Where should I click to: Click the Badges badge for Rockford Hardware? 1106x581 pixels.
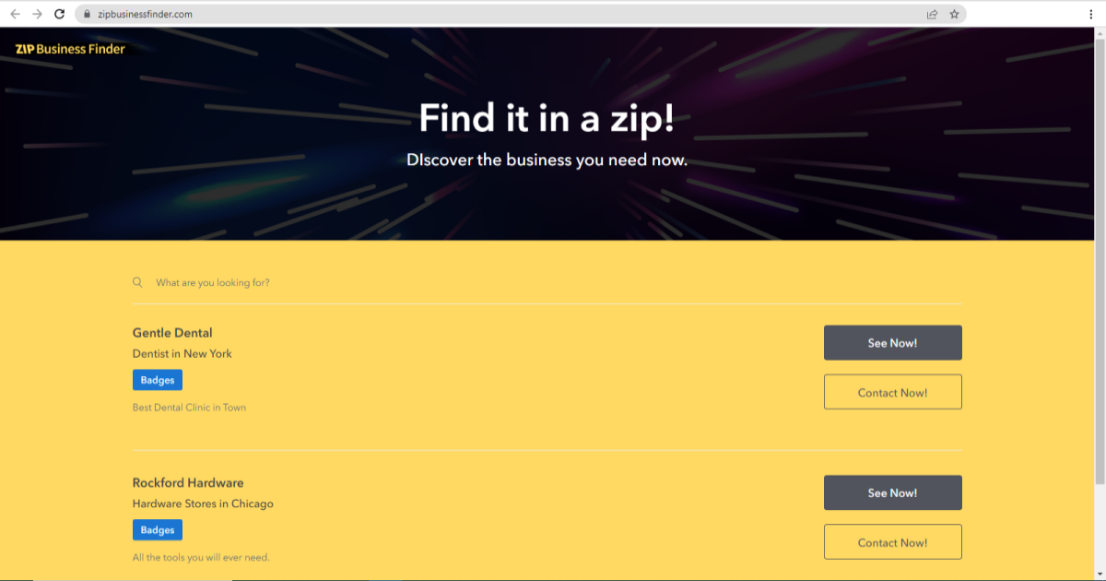pos(157,529)
